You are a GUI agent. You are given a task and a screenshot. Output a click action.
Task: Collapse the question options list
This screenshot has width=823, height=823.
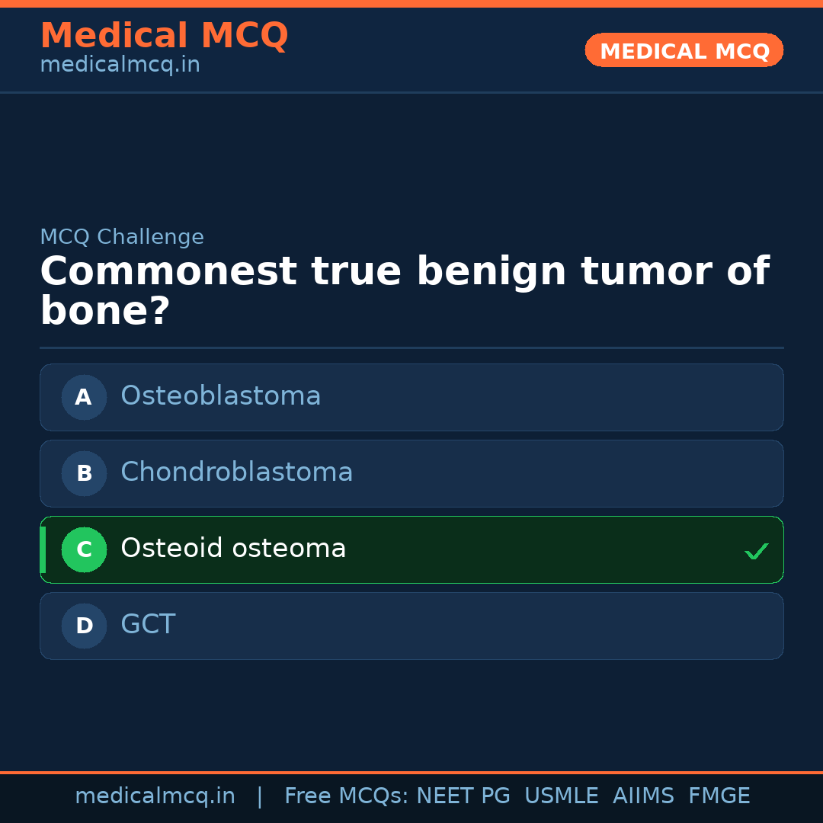click(411, 511)
